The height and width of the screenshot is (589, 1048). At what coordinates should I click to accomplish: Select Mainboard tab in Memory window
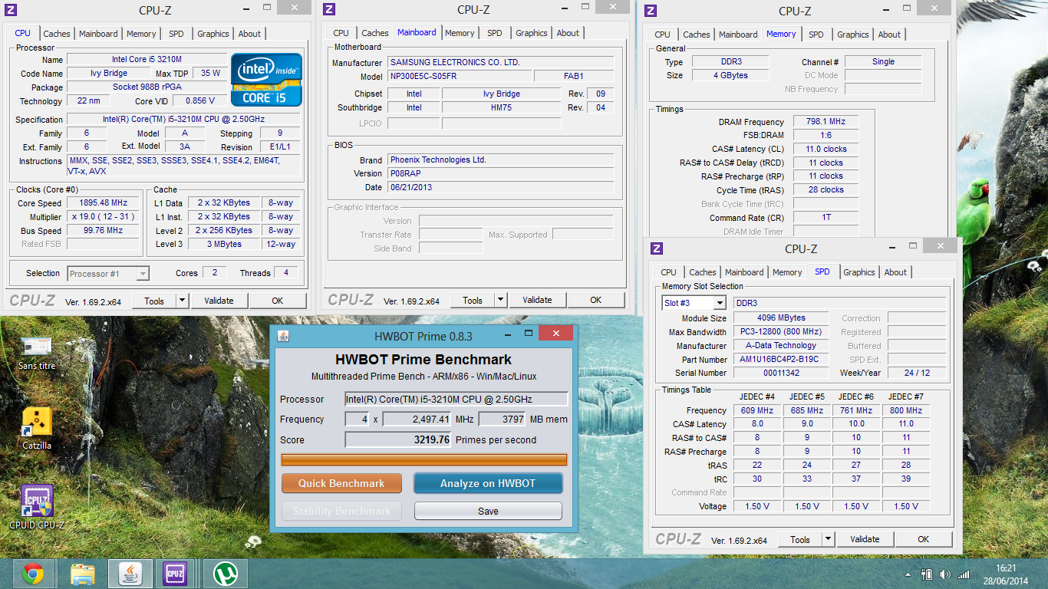[x=739, y=35]
